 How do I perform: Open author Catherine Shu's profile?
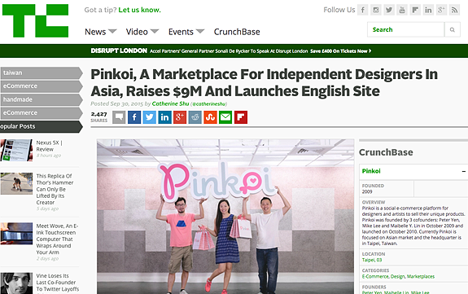pyautogui.click(x=170, y=103)
